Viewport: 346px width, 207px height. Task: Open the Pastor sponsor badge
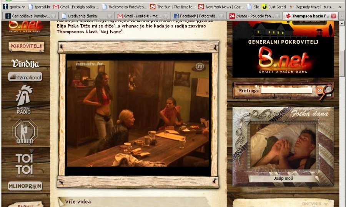coord(25,132)
